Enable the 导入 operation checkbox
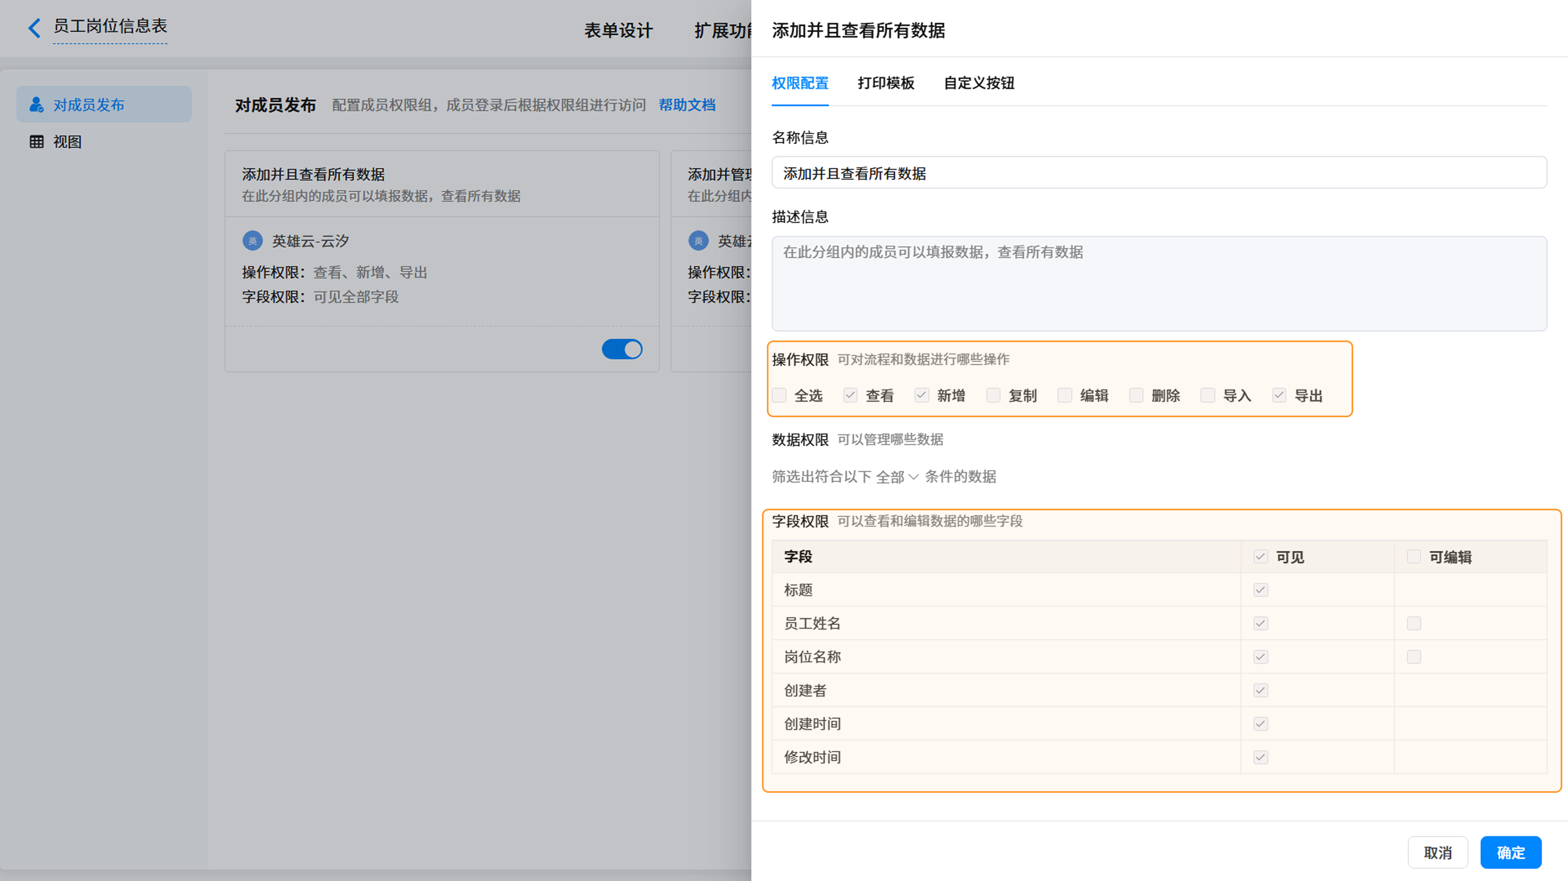 1208,396
